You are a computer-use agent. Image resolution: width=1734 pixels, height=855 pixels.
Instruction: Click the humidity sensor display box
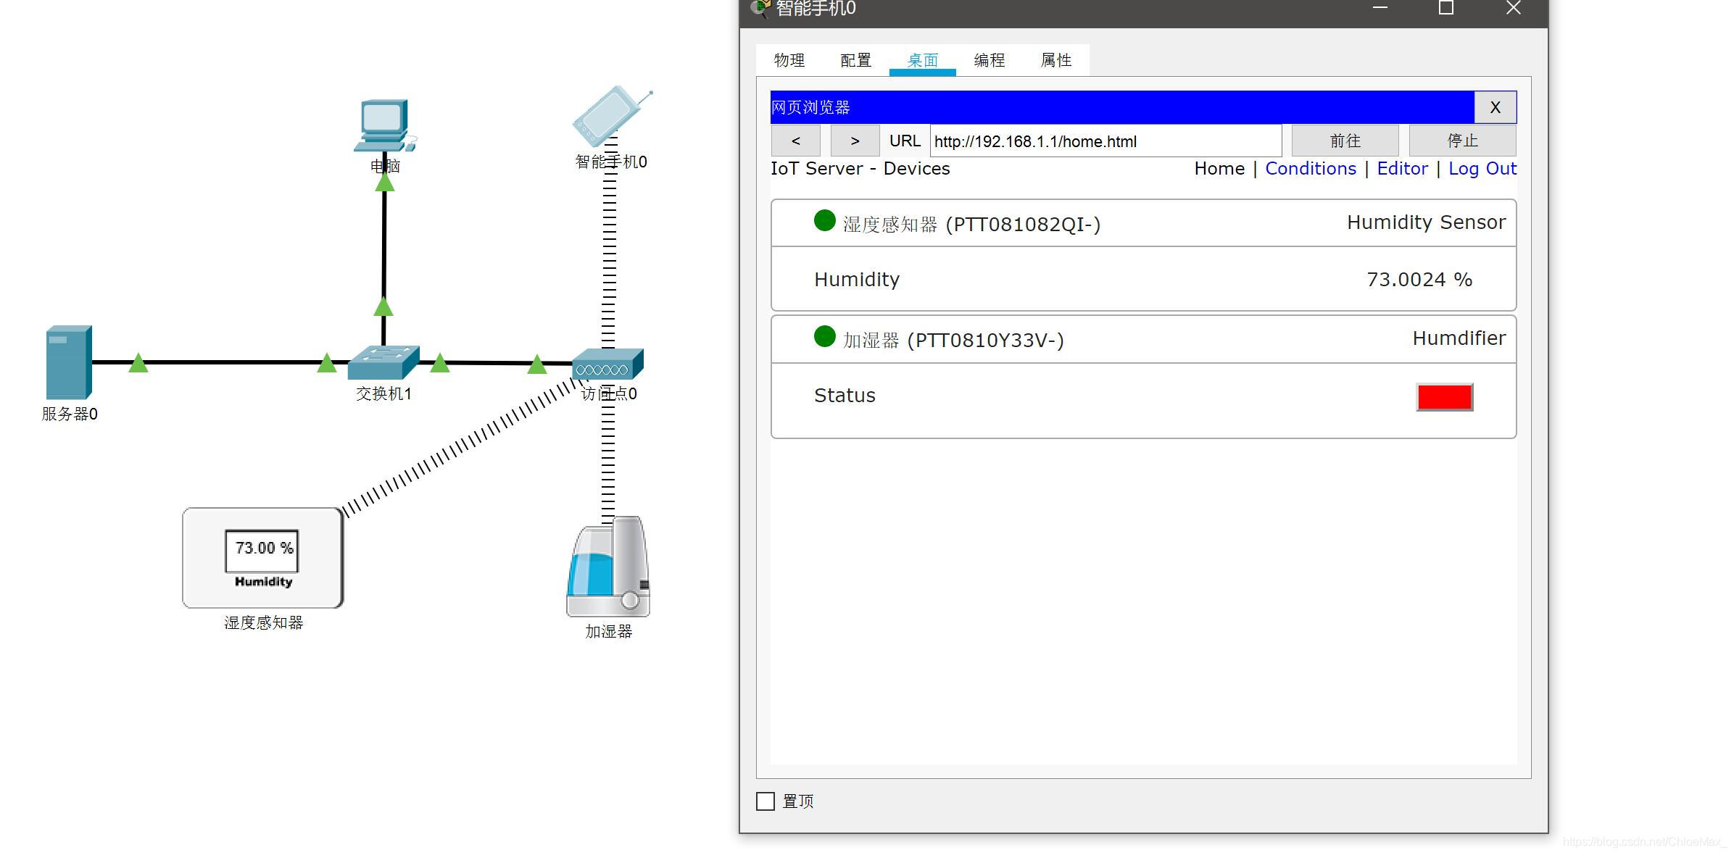(x=262, y=557)
